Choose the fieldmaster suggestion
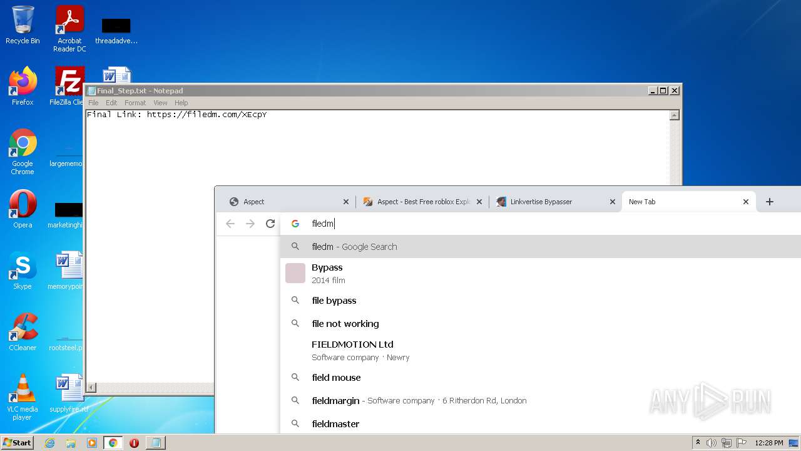Image resolution: width=801 pixels, height=451 pixels. tap(541, 424)
